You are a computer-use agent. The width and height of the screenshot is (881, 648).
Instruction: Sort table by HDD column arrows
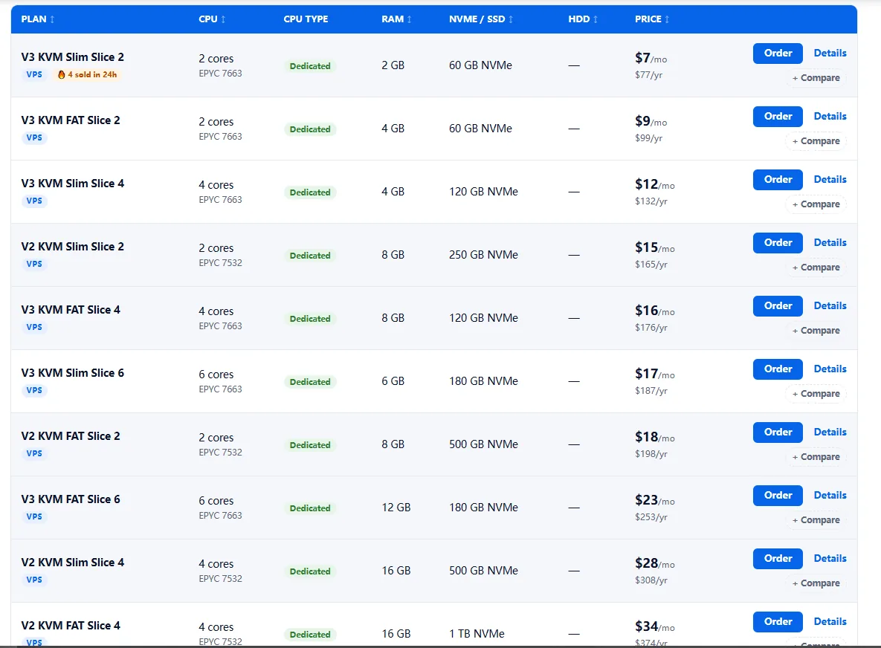click(596, 19)
